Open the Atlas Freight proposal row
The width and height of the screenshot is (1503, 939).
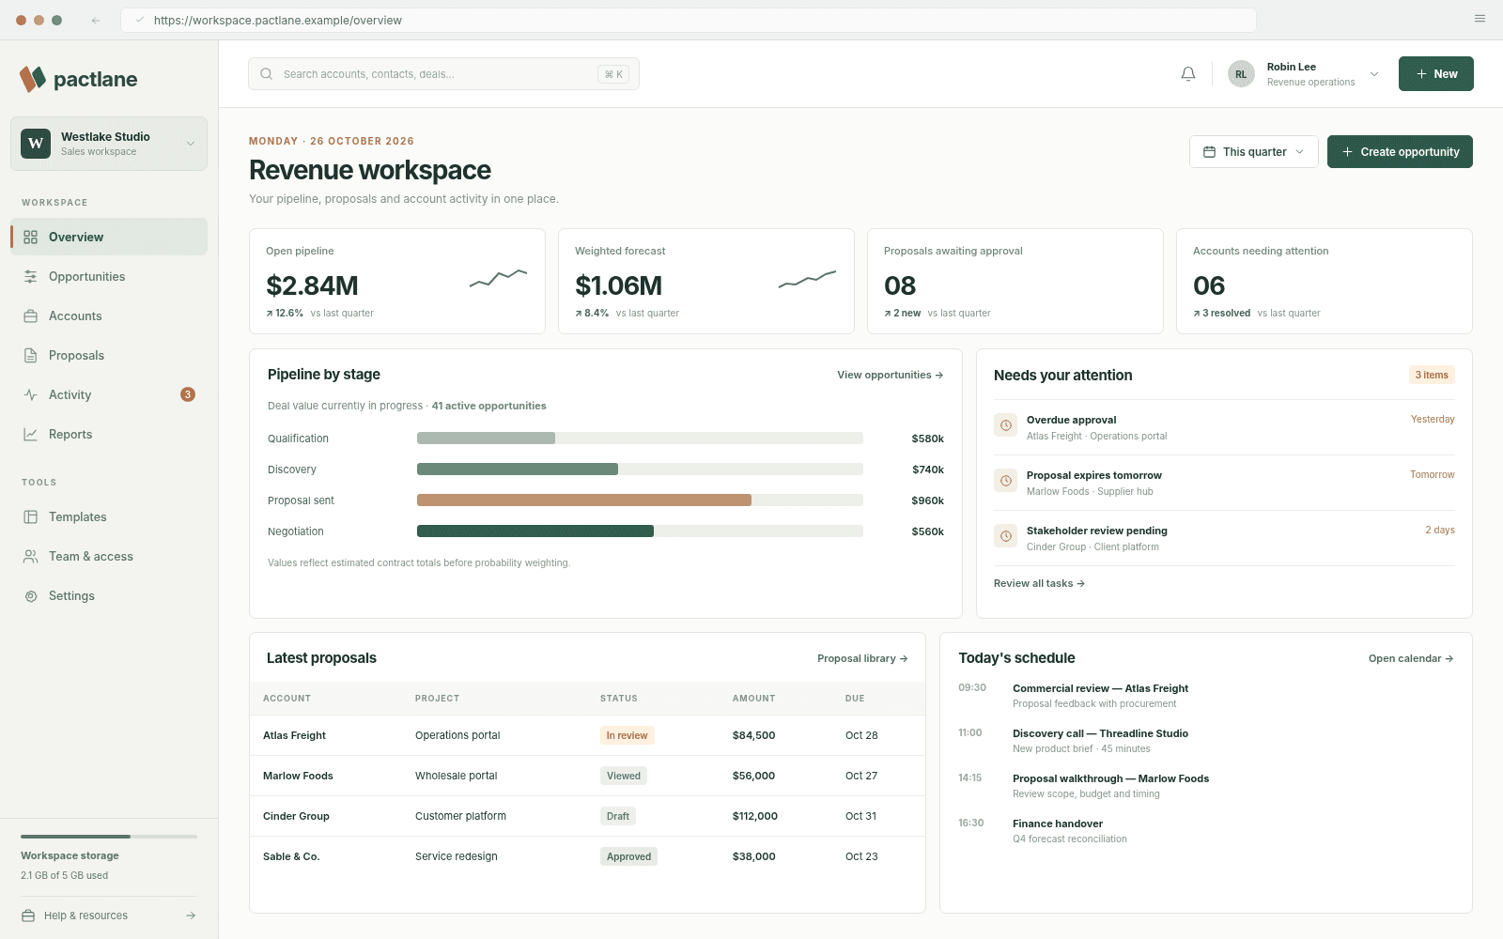587,735
